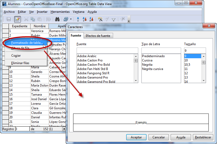Click the Cut scissors icon
This screenshot has height=144, width=217.
click(26, 19)
